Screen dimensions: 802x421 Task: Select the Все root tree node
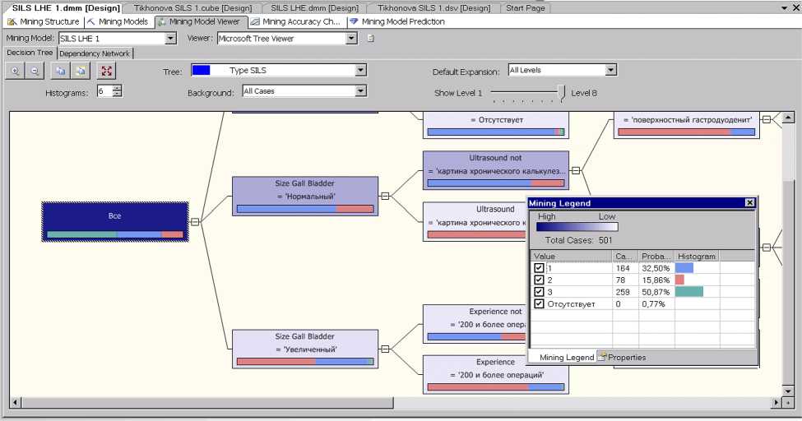115,221
